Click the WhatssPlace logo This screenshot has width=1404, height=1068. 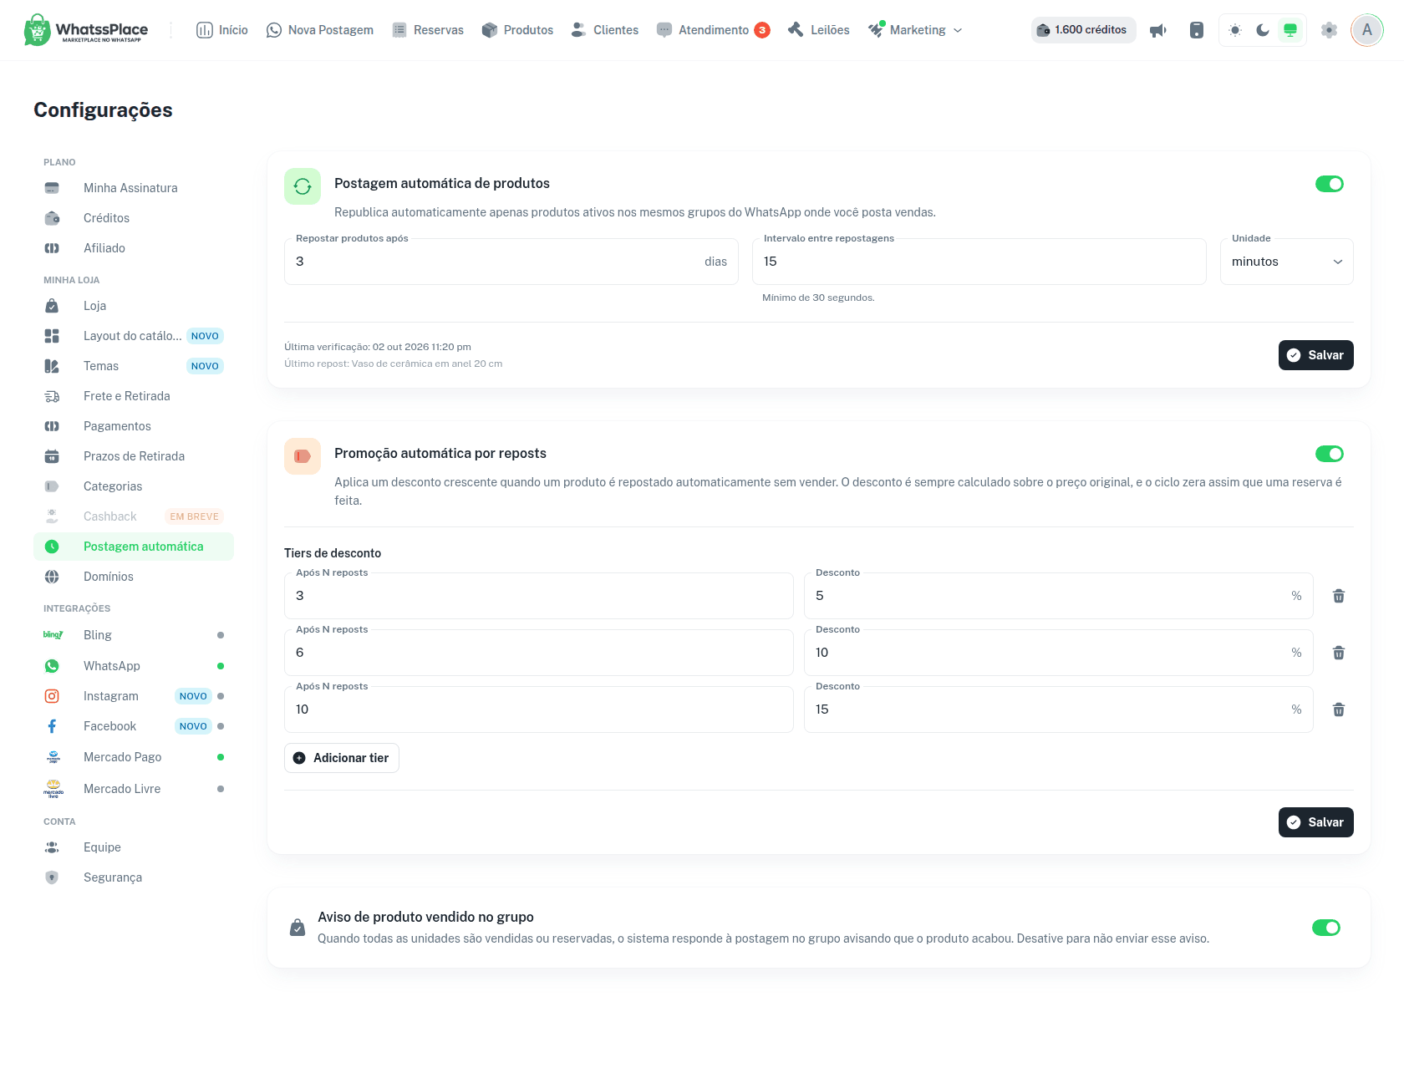coord(86,30)
